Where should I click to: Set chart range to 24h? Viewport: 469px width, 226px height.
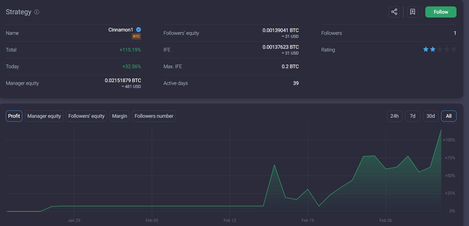point(394,116)
